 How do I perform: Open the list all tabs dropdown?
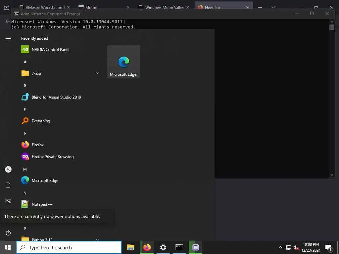[273, 7]
